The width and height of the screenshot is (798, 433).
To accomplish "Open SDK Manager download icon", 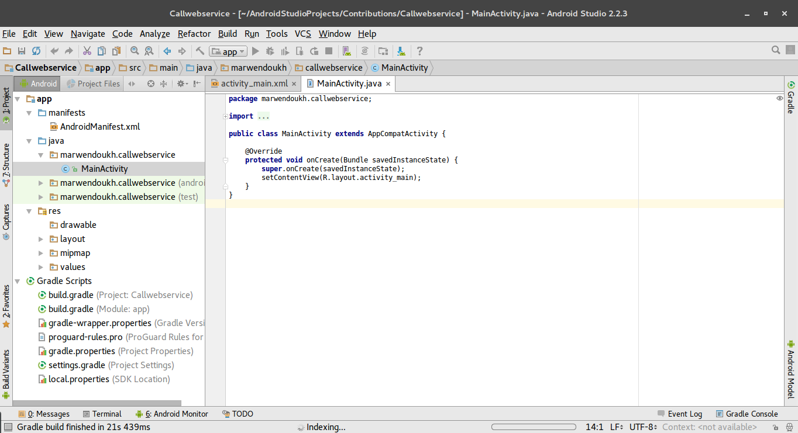I will click(x=401, y=51).
